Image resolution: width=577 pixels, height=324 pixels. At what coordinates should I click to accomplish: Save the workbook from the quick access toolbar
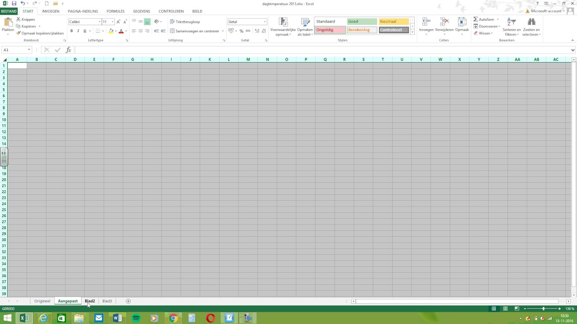point(14,3)
